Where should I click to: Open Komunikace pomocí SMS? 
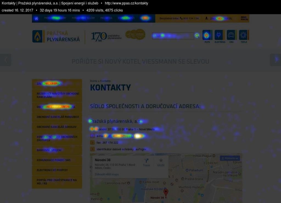click(x=57, y=160)
